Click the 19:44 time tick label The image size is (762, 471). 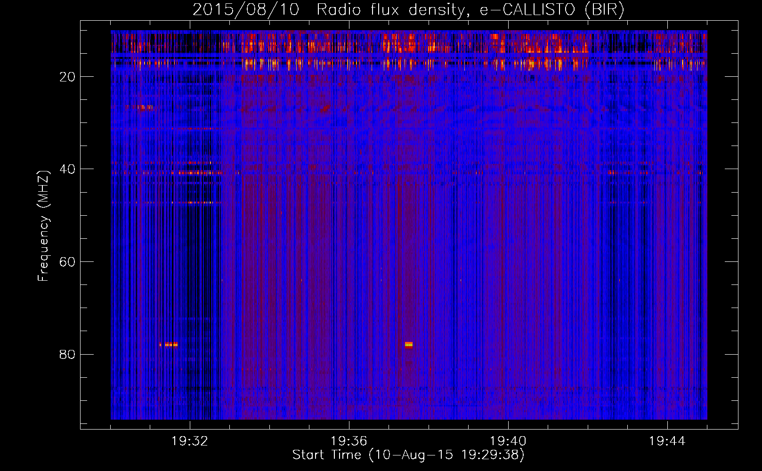click(667, 441)
